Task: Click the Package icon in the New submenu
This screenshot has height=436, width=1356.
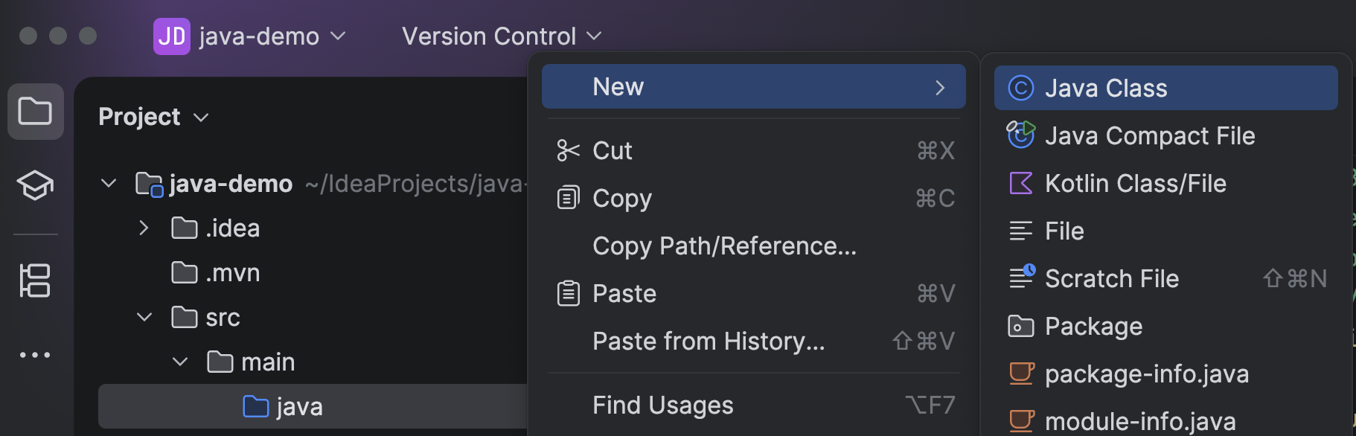Action: coord(1020,326)
